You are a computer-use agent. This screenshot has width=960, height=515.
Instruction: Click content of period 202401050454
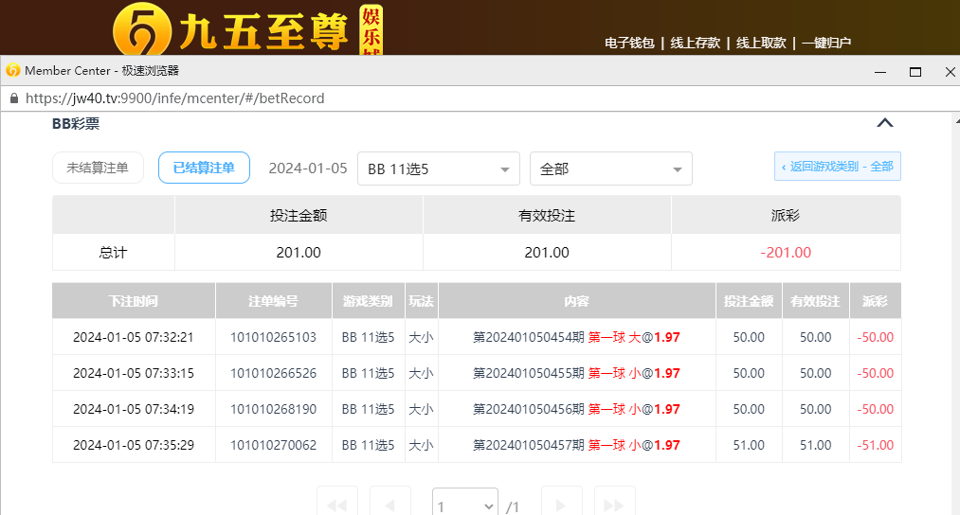[576, 337]
